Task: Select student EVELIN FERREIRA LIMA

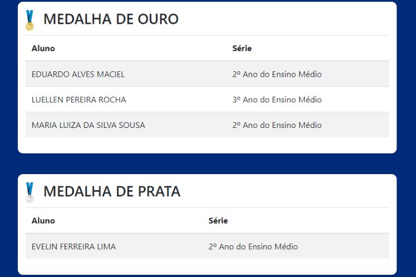Action: 74,246
